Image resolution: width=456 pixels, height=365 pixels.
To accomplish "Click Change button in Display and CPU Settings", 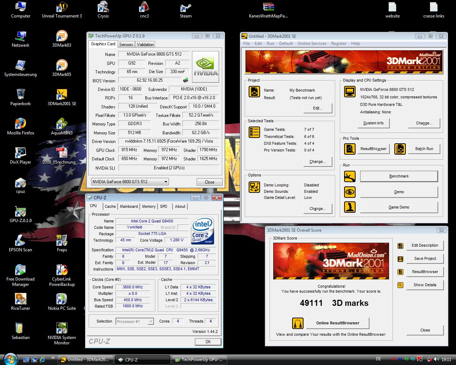I will pyautogui.click(x=424, y=123).
